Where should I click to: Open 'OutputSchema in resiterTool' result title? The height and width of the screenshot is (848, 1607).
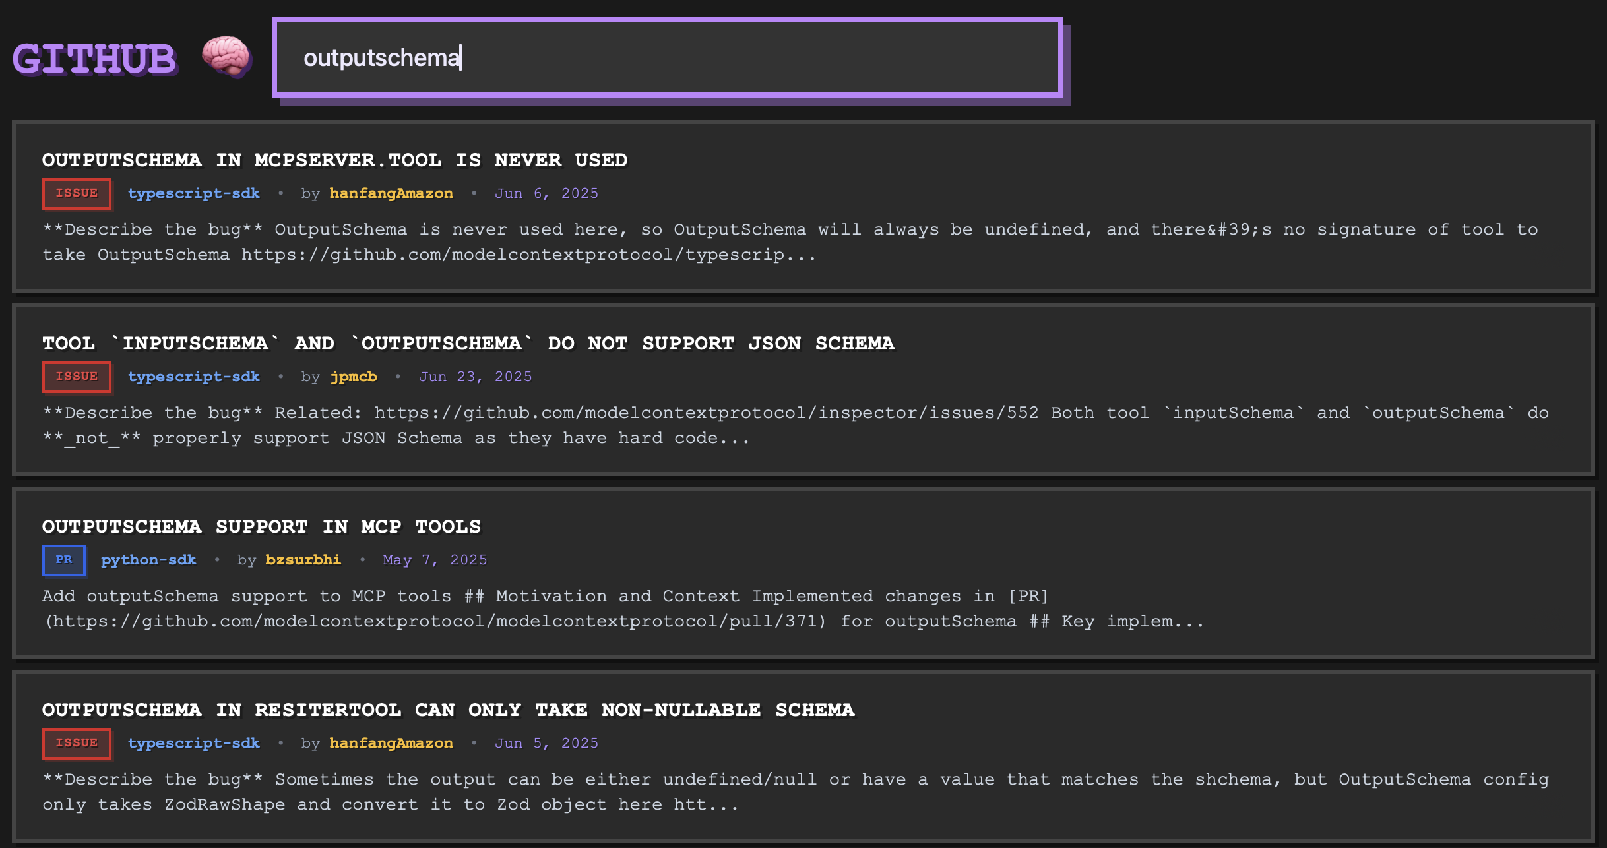pyautogui.click(x=448, y=710)
